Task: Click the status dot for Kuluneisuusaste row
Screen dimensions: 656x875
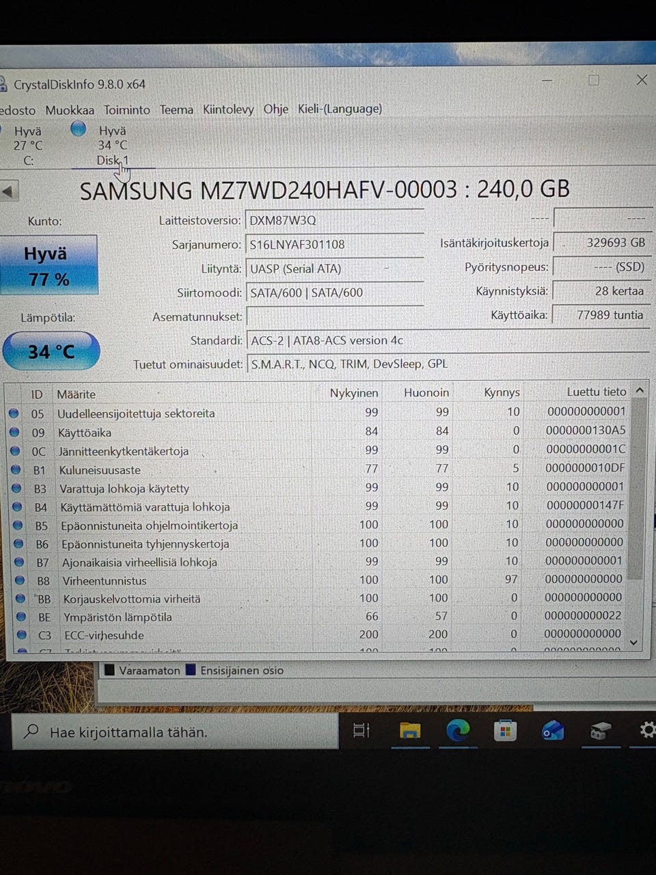Action: (x=15, y=470)
